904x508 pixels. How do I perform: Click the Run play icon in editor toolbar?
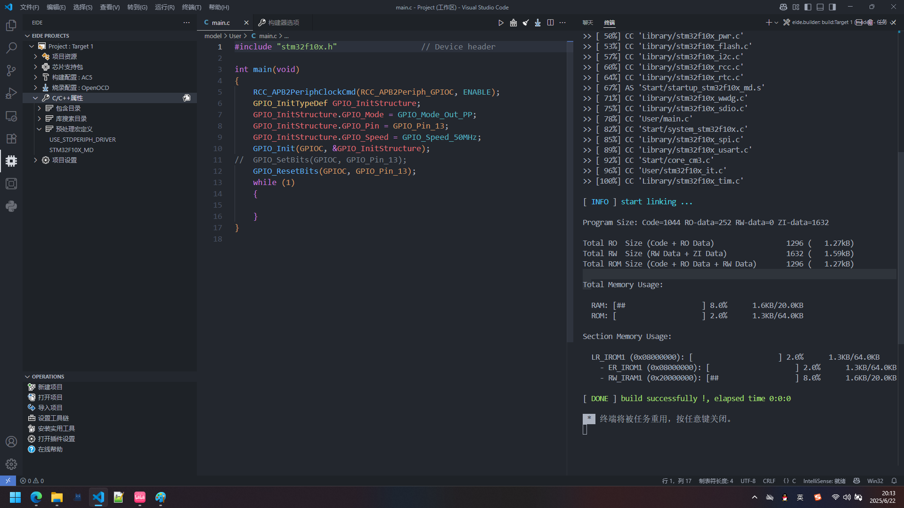[501, 23]
